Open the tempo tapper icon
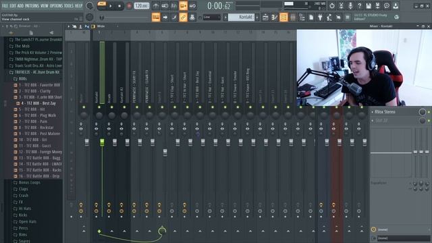432x243 pixels. (x=329, y=18)
